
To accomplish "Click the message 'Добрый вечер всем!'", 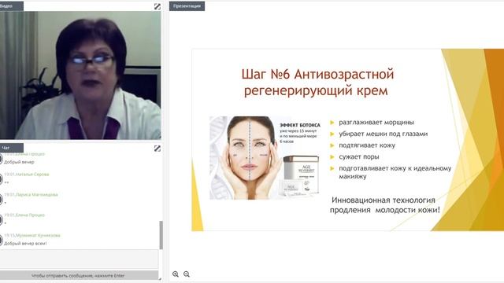I will 25,244.
